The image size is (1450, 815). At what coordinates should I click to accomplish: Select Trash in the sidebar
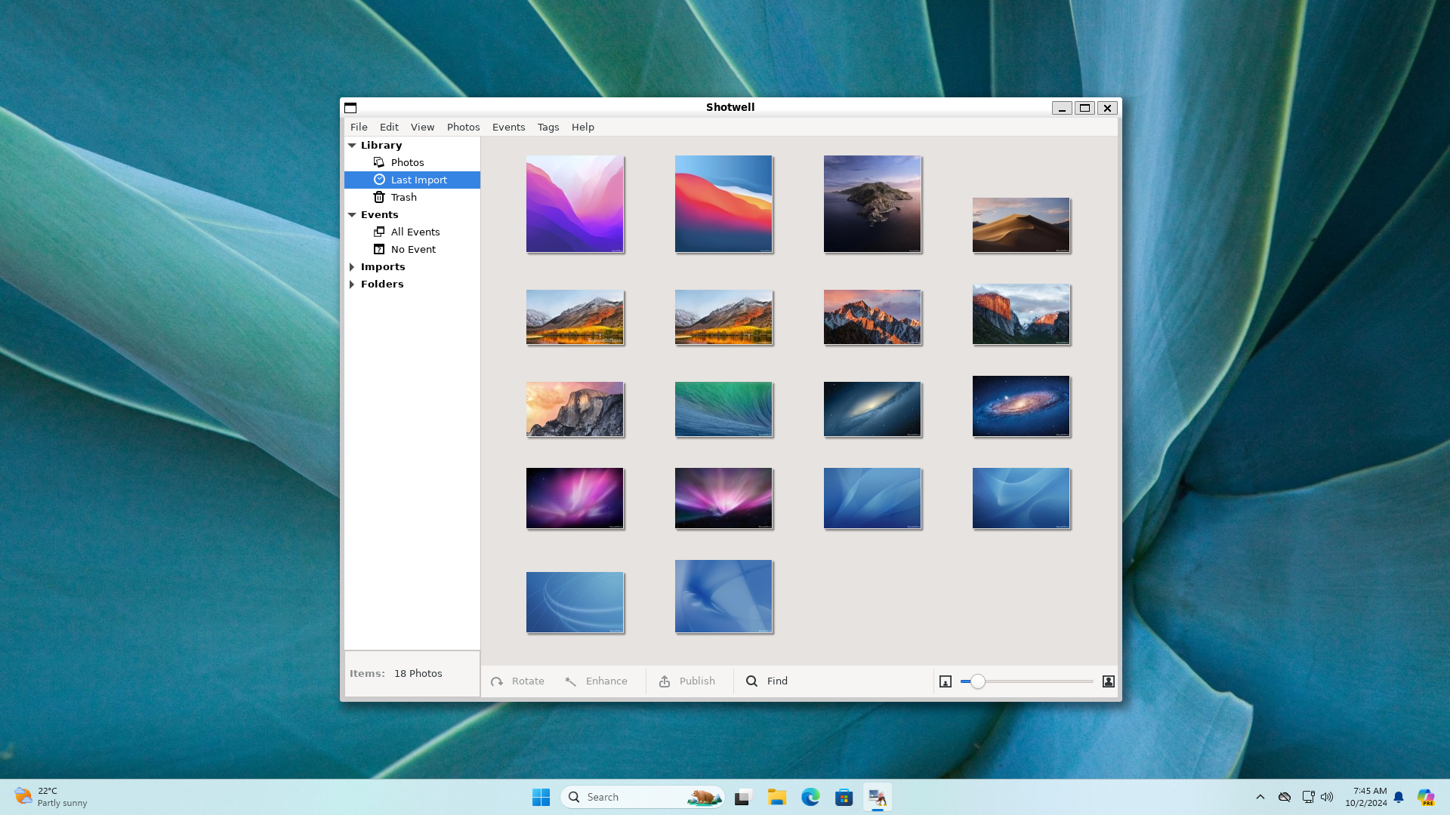click(412, 197)
